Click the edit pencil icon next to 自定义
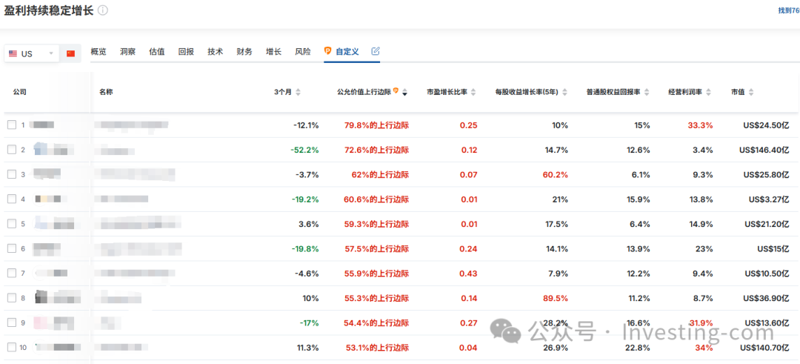800x364 pixels. click(376, 51)
